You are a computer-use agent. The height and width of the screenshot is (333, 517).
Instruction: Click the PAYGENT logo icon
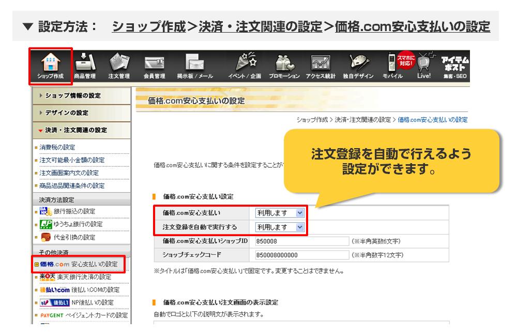(52, 315)
